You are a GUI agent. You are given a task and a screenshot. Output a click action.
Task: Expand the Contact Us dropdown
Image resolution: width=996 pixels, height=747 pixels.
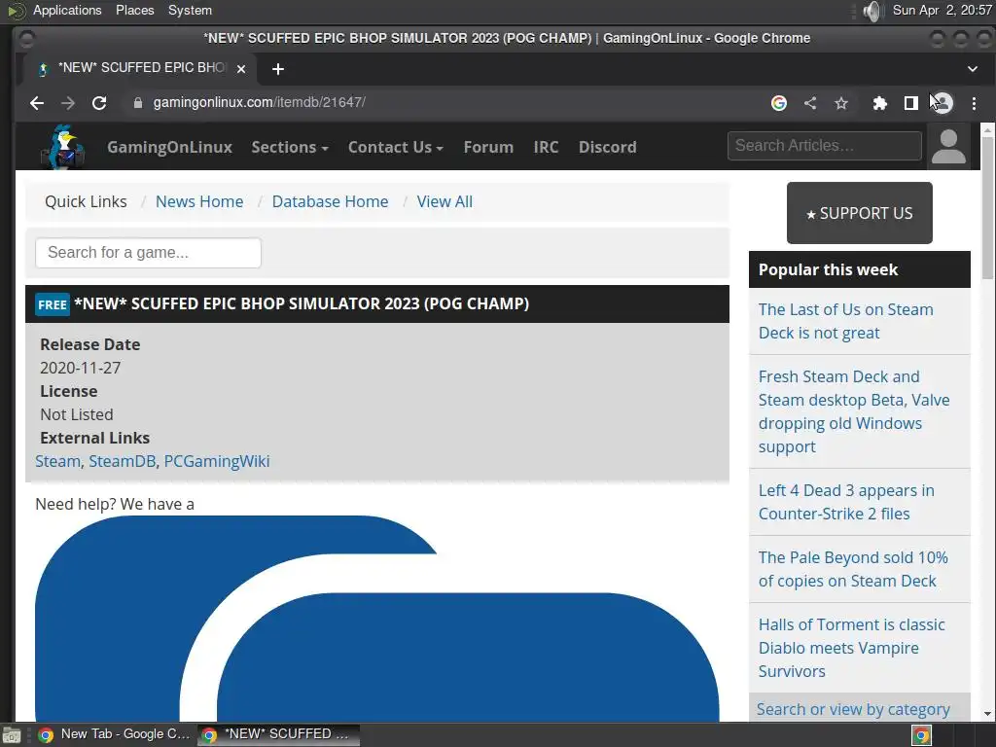395,147
